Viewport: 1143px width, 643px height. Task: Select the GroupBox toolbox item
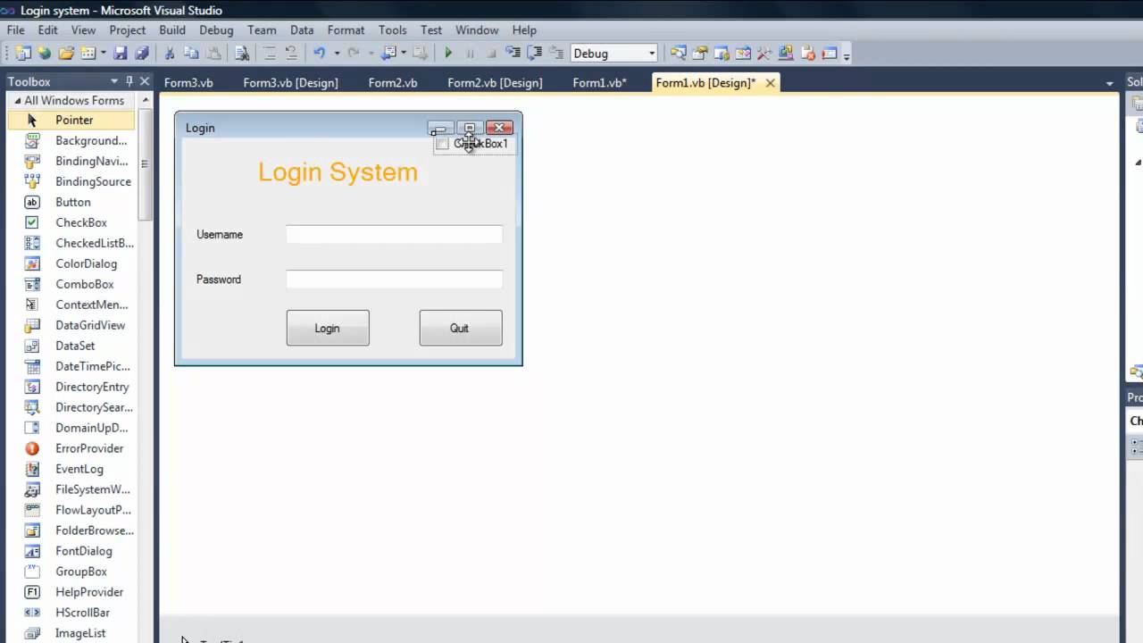click(71, 572)
